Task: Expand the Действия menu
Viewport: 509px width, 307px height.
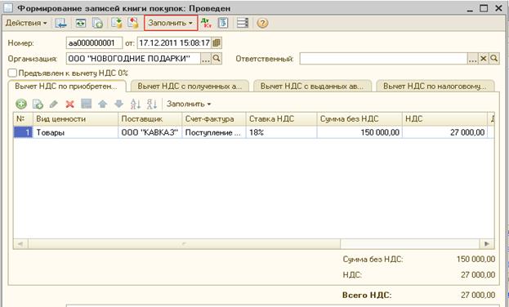Action: point(26,23)
